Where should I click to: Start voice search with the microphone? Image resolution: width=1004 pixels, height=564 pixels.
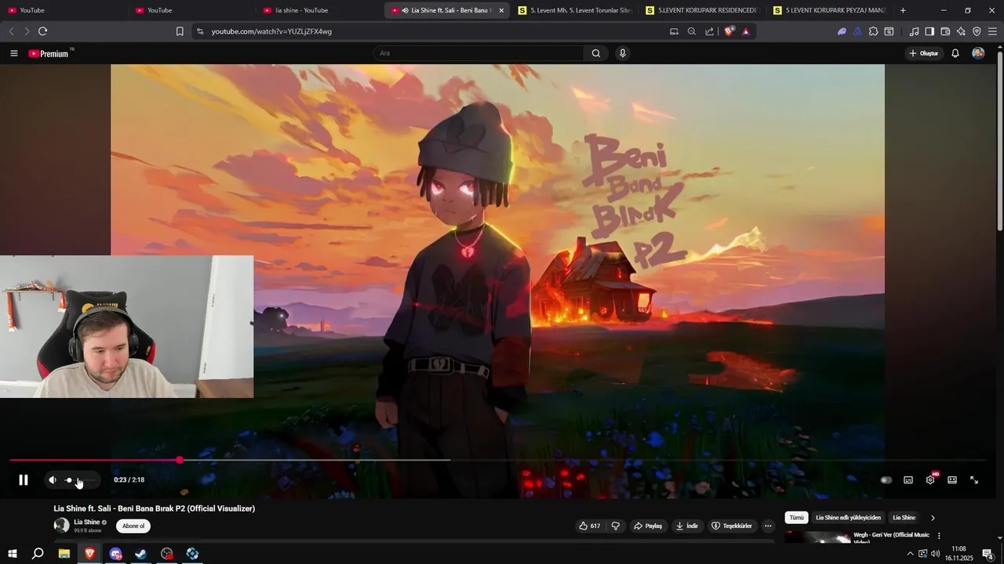(623, 53)
